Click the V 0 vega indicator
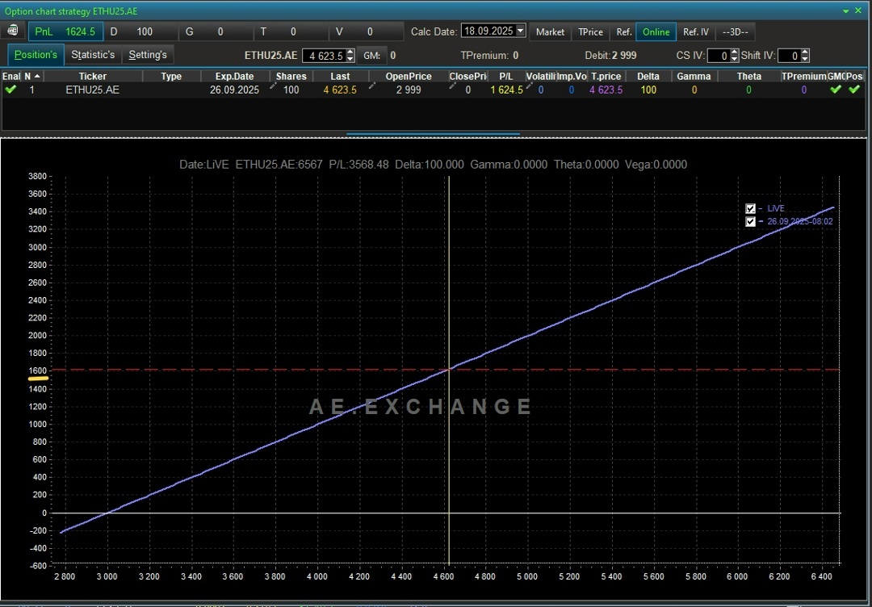This screenshot has width=872, height=607. [x=366, y=31]
